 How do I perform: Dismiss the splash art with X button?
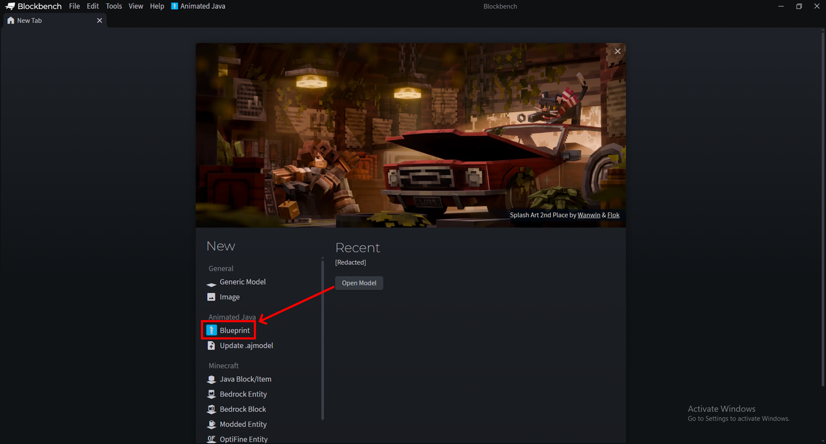[x=618, y=51]
